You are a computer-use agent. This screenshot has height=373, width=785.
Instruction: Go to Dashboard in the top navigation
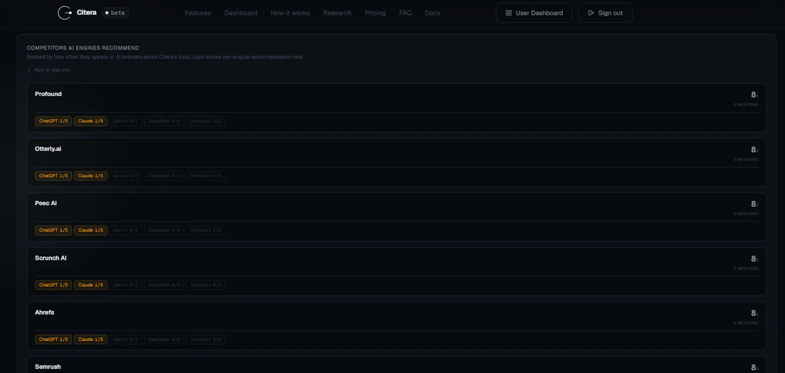[241, 13]
